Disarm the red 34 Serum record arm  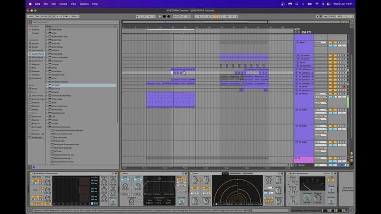(344, 87)
